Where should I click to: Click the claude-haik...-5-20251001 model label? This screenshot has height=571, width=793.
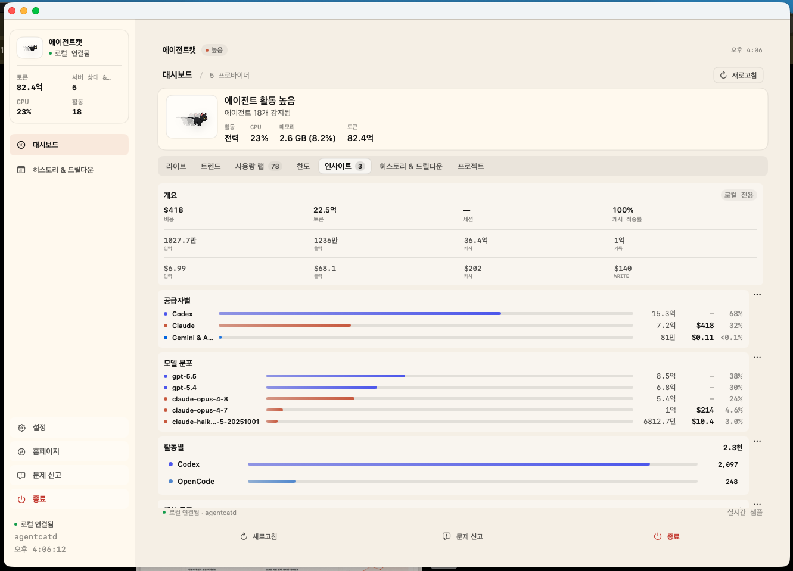point(216,422)
